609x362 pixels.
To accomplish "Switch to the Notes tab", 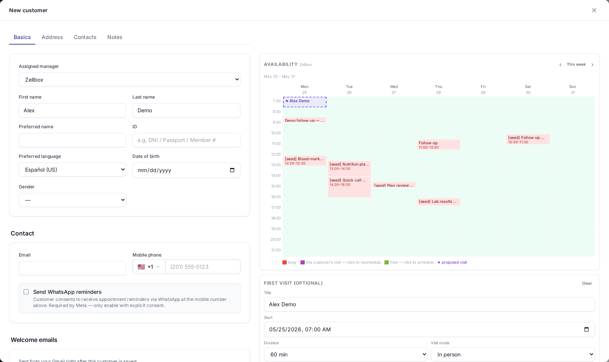I will pyautogui.click(x=115, y=37).
